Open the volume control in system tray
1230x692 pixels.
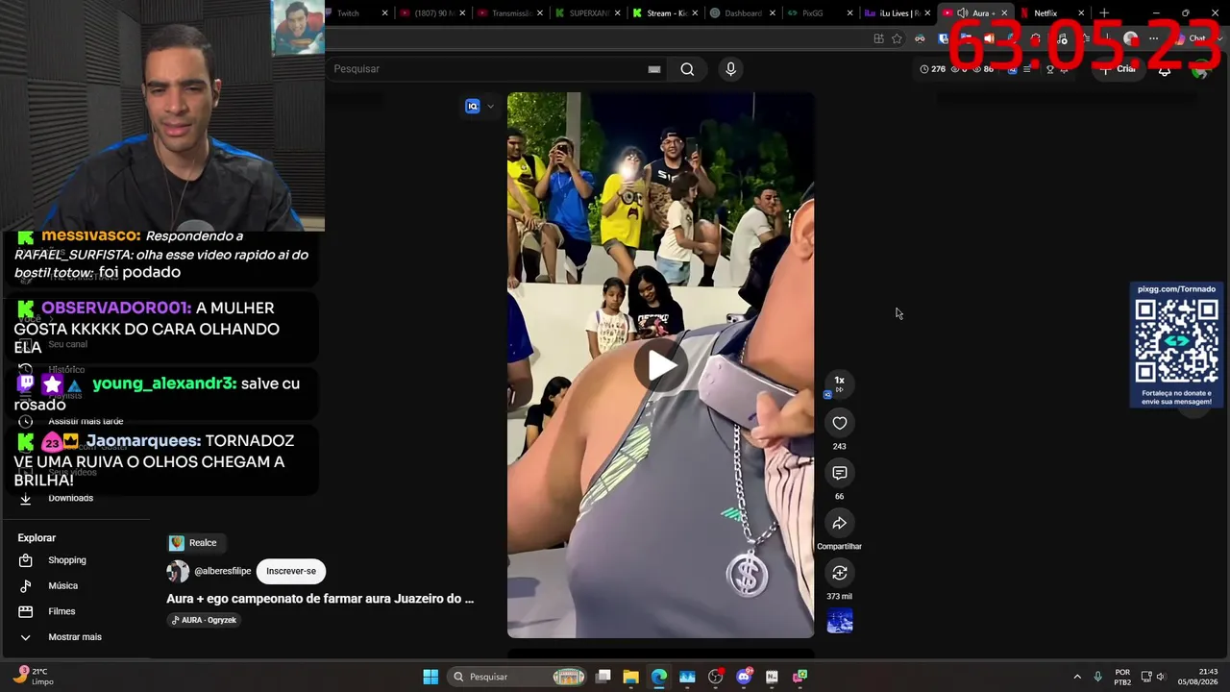(x=1161, y=677)
